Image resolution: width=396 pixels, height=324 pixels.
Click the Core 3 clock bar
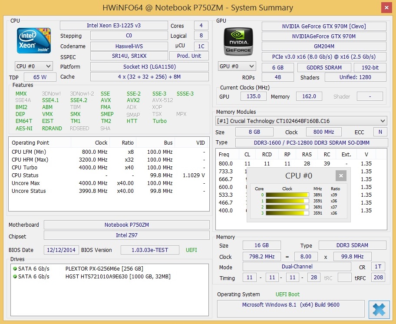tap(287, 213)
